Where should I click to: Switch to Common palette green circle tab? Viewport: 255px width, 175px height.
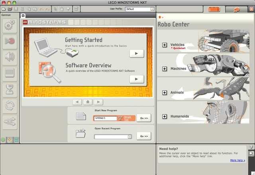click(3, 140)
